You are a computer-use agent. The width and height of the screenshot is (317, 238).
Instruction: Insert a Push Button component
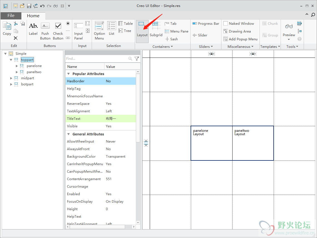(x=45, y=31)
